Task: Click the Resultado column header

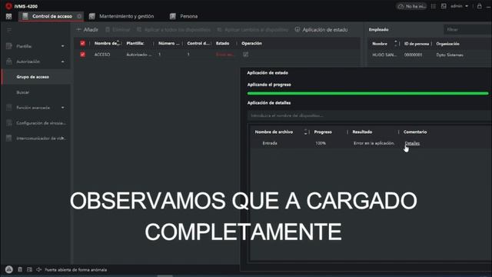Action: pos(362,132)
